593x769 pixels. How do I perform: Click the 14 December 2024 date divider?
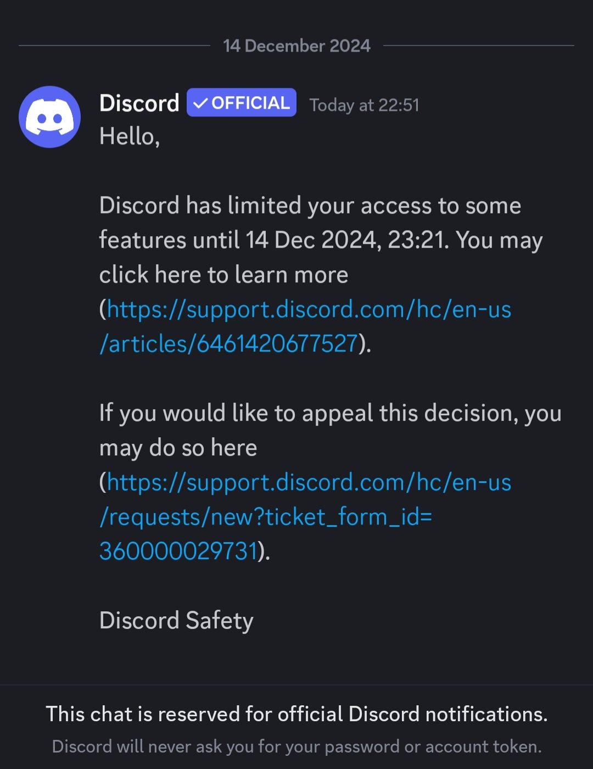296,46
